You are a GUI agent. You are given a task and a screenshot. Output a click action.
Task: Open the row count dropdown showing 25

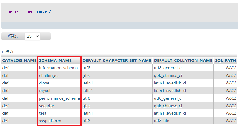[x=32, y=36]
